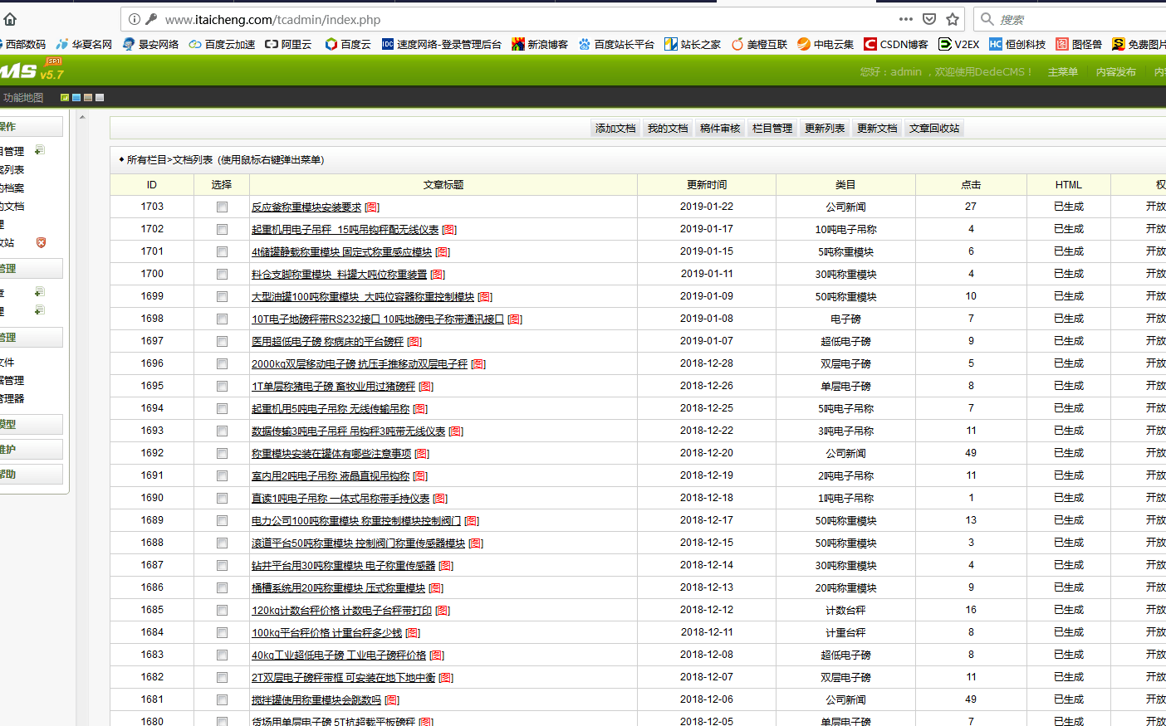The height and width of the screenshot is (726, 1166).
Task: Expand the 模型 sidebar section
Action: click(x=30, y=424)
